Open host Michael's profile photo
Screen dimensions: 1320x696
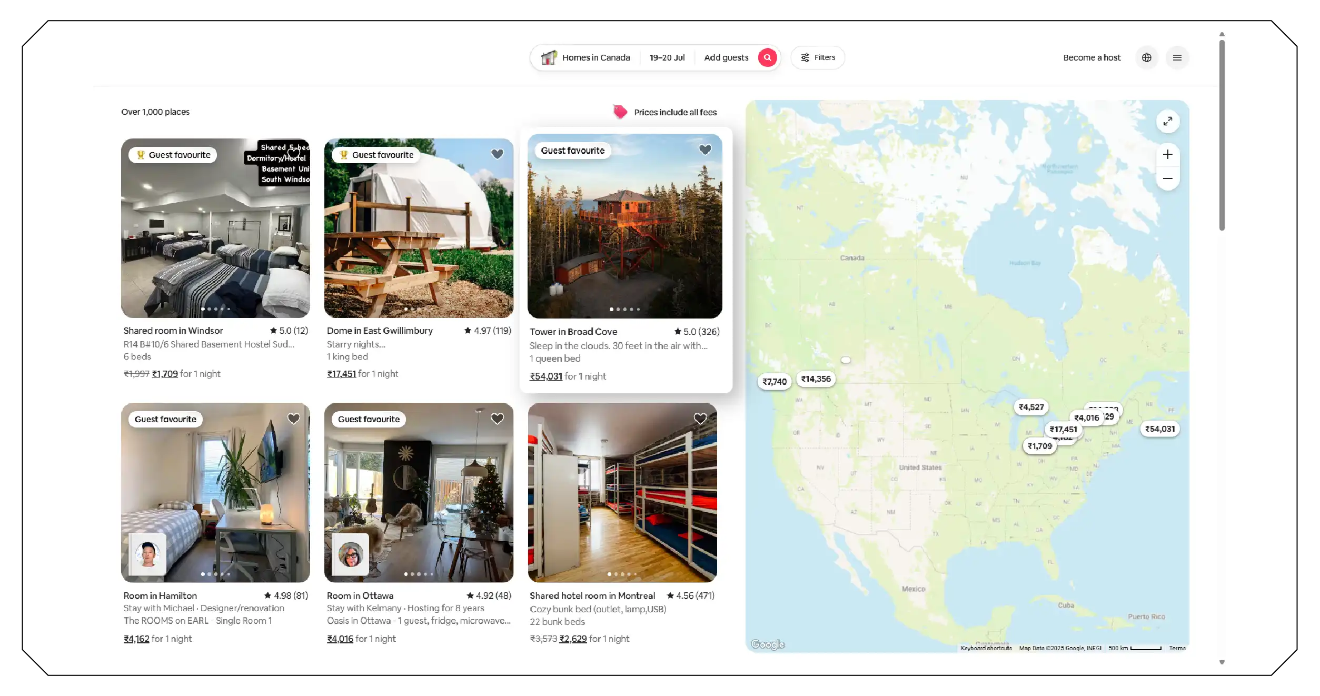pos(148,554)
